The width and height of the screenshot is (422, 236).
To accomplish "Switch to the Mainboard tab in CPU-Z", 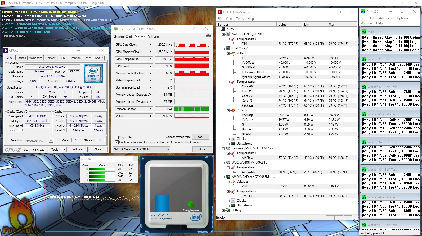I will click(x=35, y=58).
